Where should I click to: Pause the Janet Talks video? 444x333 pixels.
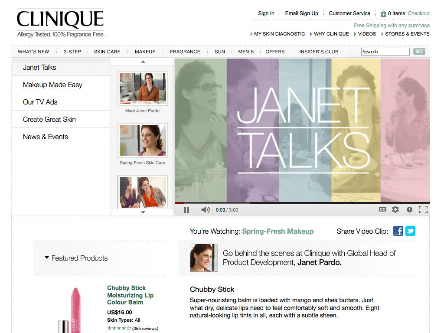(186, 210)
